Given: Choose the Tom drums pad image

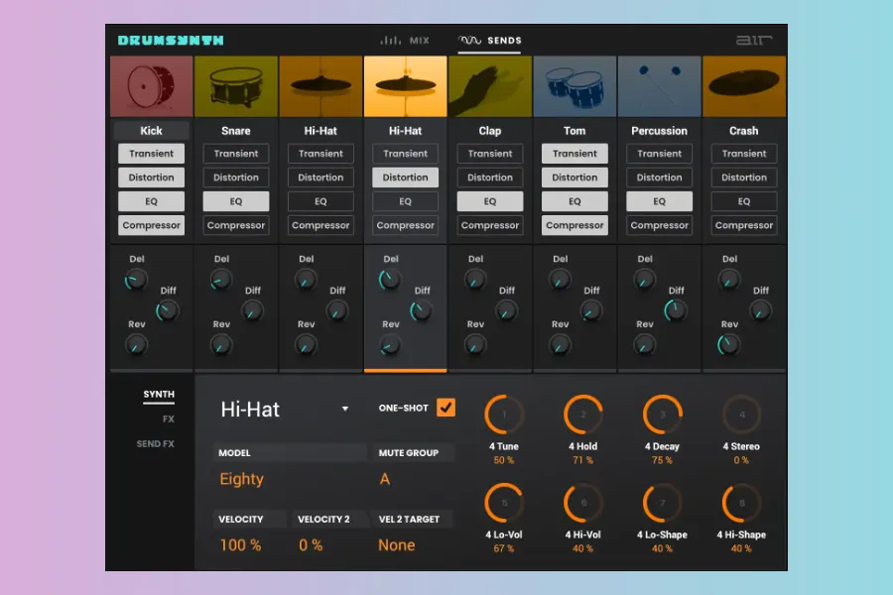Looking at the screenshot, I should click(x=574, y=87).
